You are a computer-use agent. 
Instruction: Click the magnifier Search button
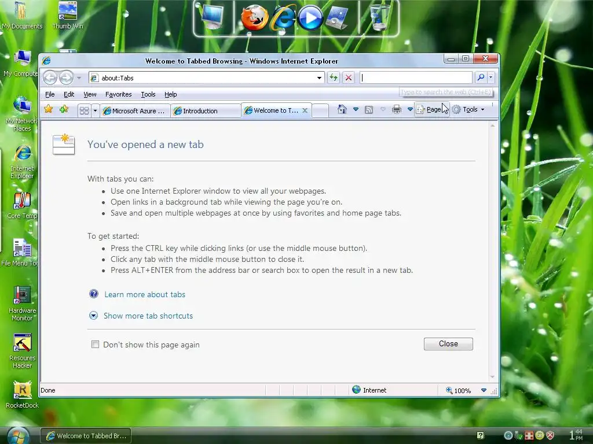coord(481,77)
